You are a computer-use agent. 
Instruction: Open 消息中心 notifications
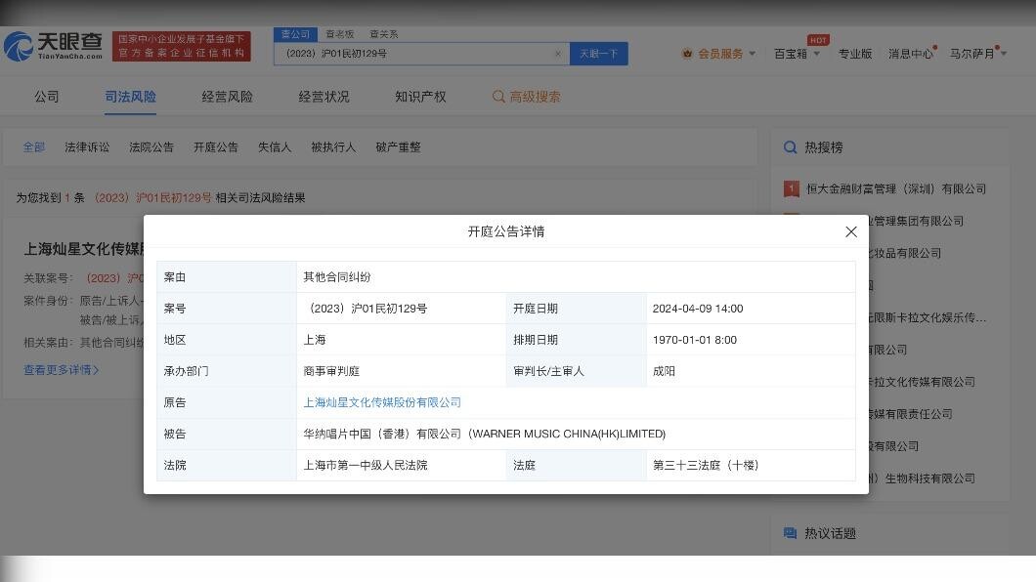(x=910, y=54)
